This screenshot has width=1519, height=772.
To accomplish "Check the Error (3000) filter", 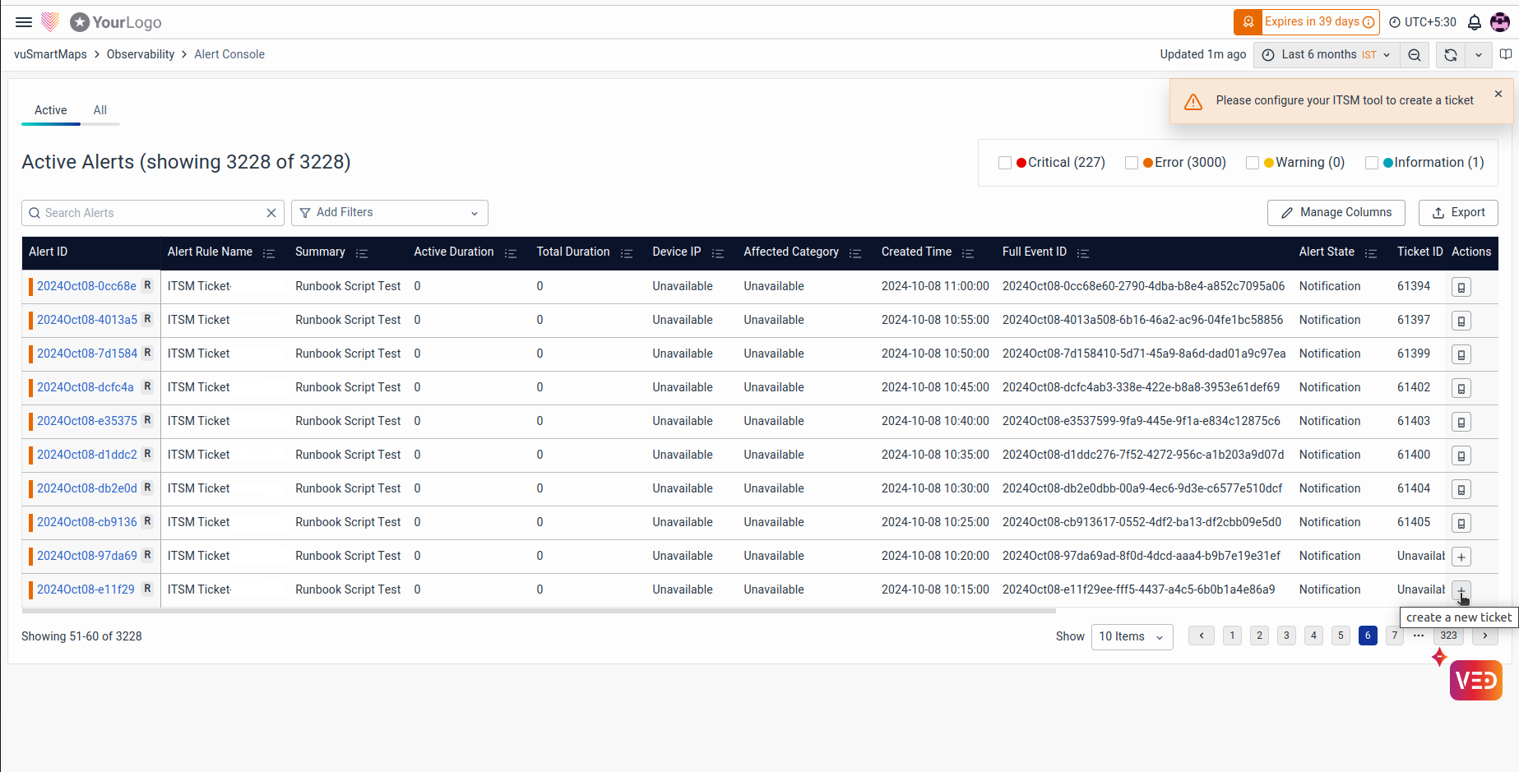I will click(x=1131, y=163).
